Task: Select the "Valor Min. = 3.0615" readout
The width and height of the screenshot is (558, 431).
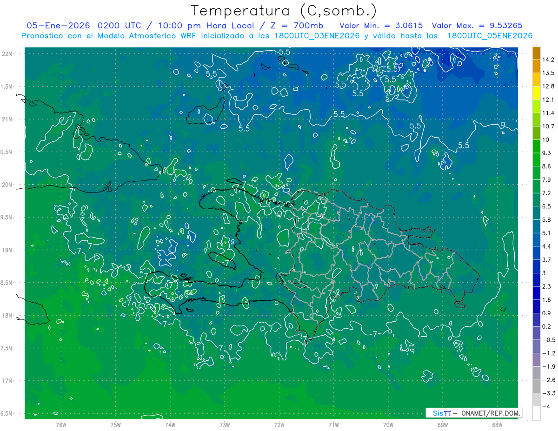Action: coord(381,26)
